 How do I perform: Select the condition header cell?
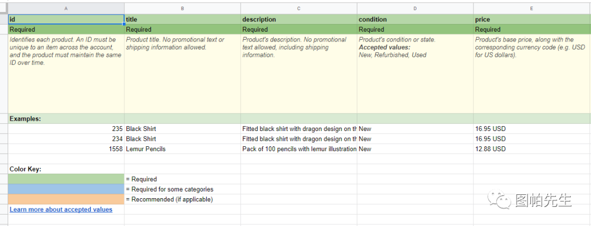415,19
